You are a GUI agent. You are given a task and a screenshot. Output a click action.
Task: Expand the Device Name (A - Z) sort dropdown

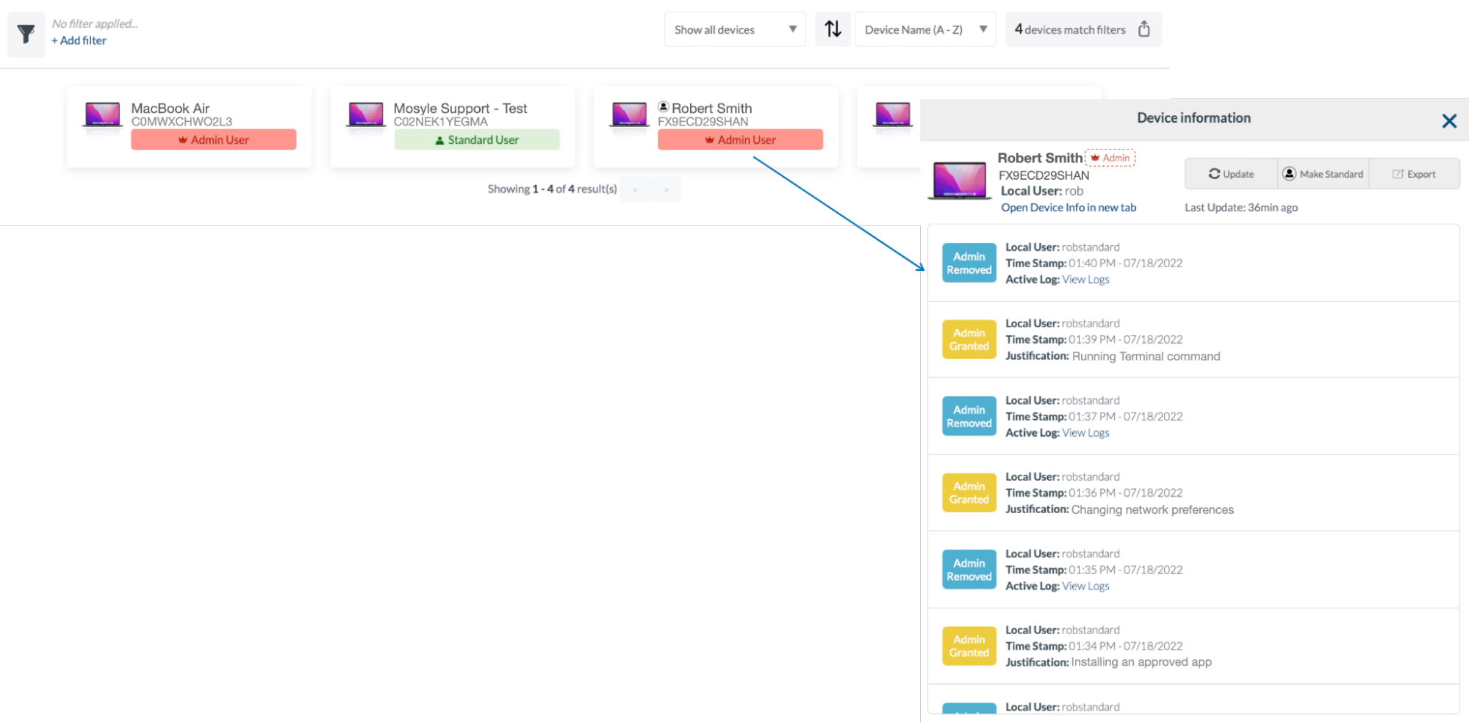pyautogui.click(x=925, y=29)
